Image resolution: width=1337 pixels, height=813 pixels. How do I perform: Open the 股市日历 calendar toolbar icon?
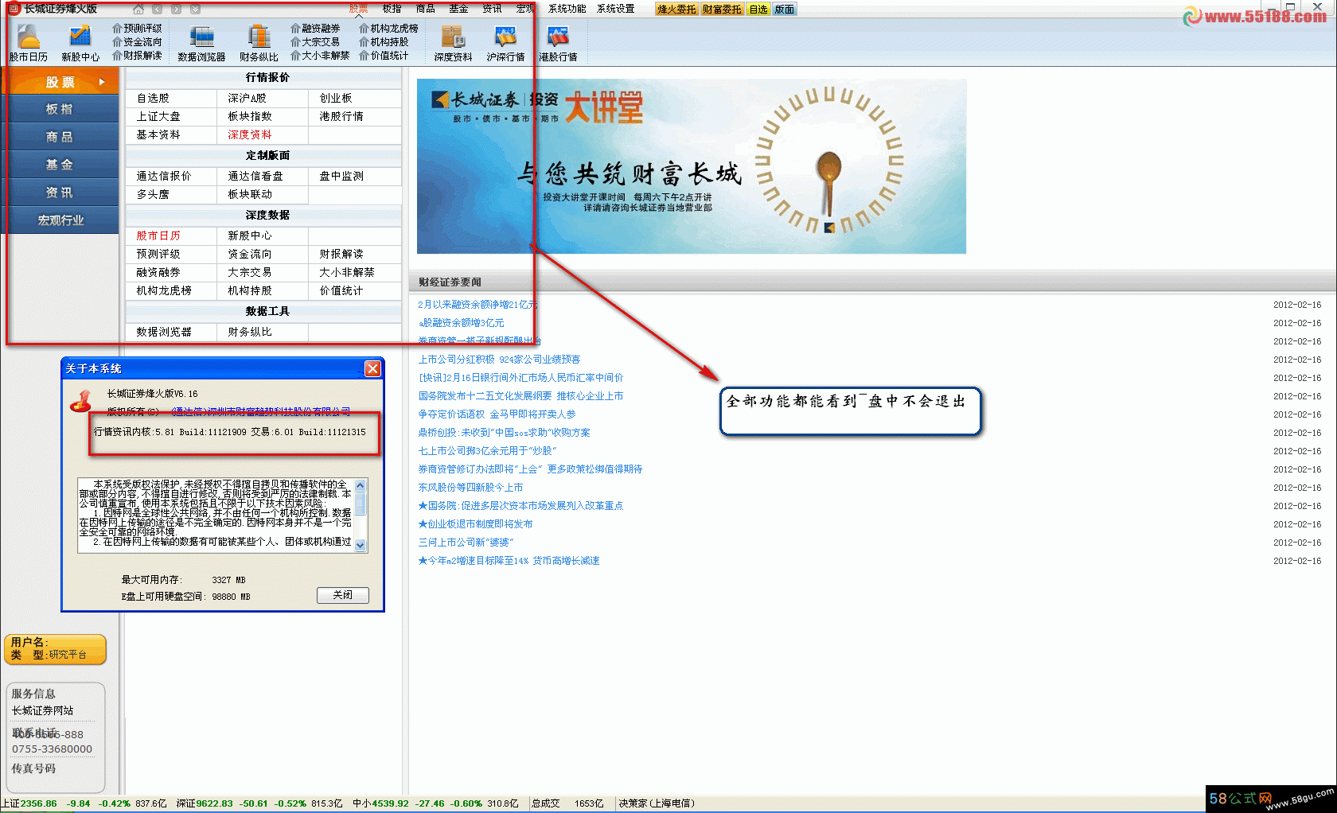point(29,43)
